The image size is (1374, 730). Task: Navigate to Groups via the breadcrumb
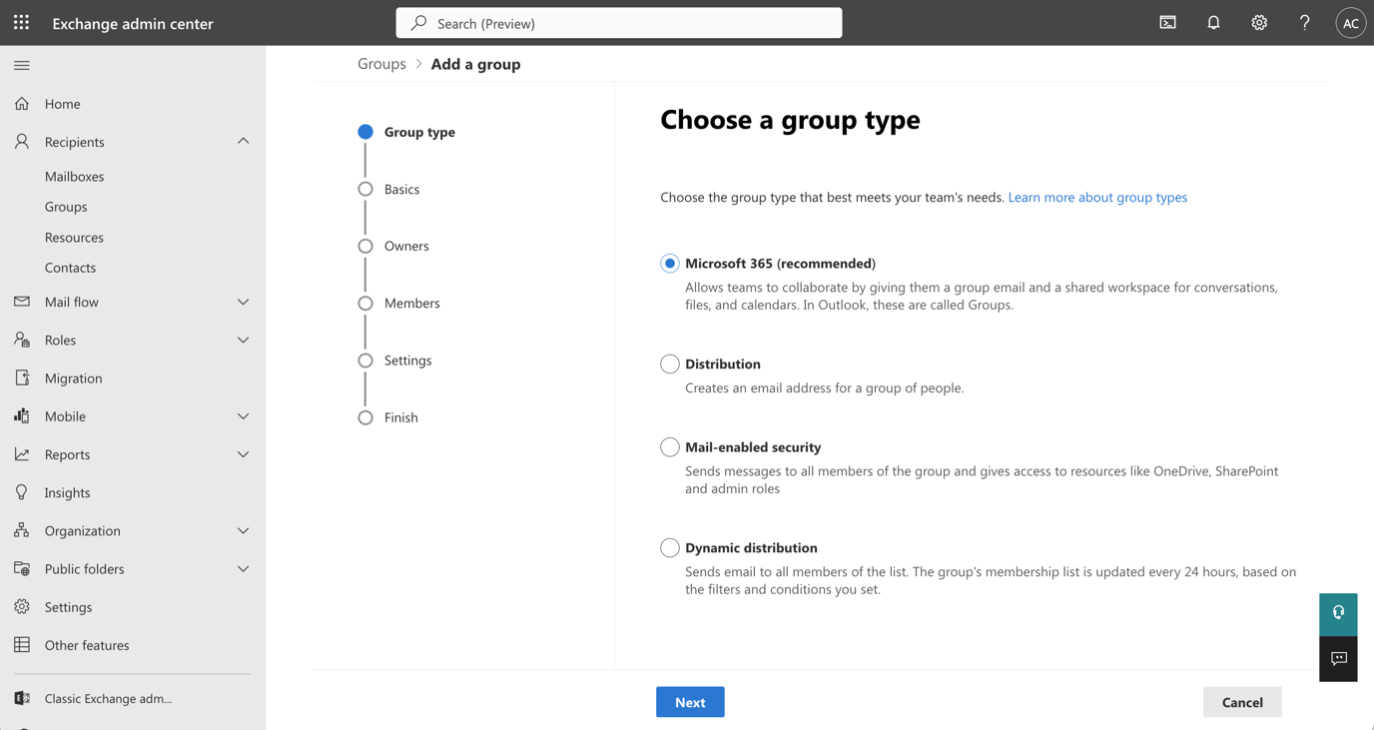point(381,63)
